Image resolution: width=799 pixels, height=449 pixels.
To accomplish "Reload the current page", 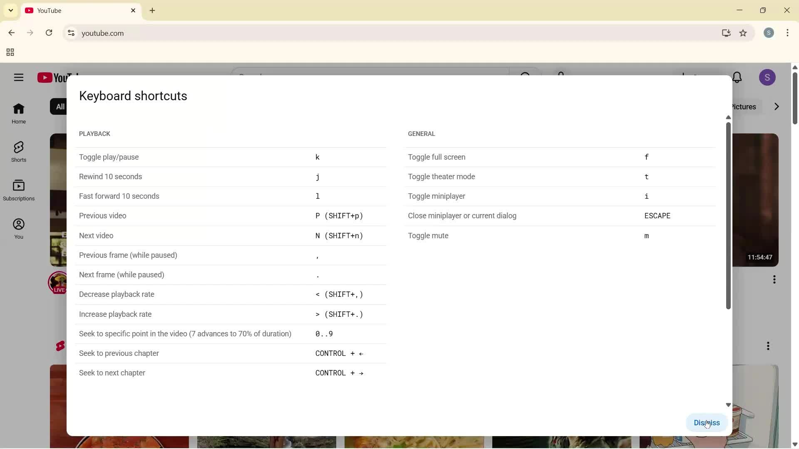I will (x=49, y=33).
